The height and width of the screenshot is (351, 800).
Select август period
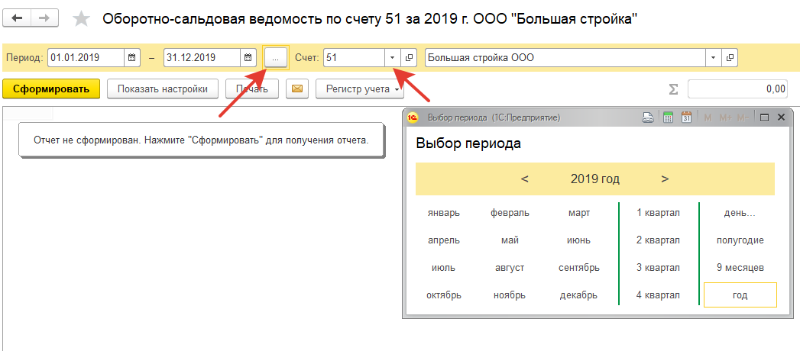(x=510, y=268)
